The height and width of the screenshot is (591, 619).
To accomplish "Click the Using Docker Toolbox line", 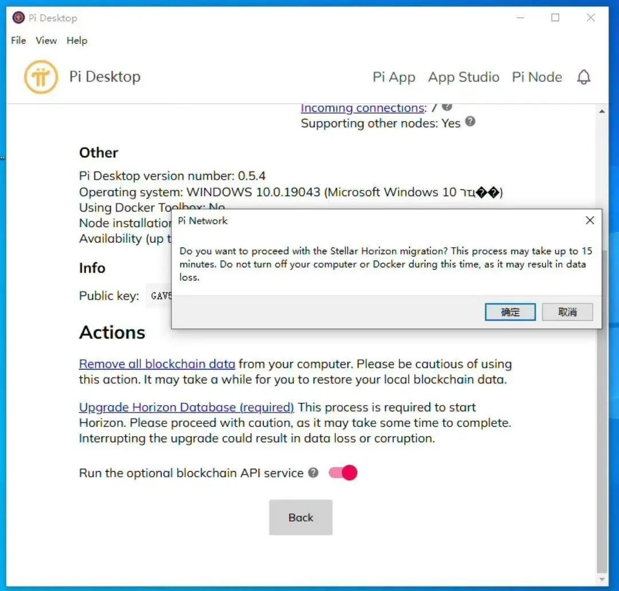I will (152, 207).
